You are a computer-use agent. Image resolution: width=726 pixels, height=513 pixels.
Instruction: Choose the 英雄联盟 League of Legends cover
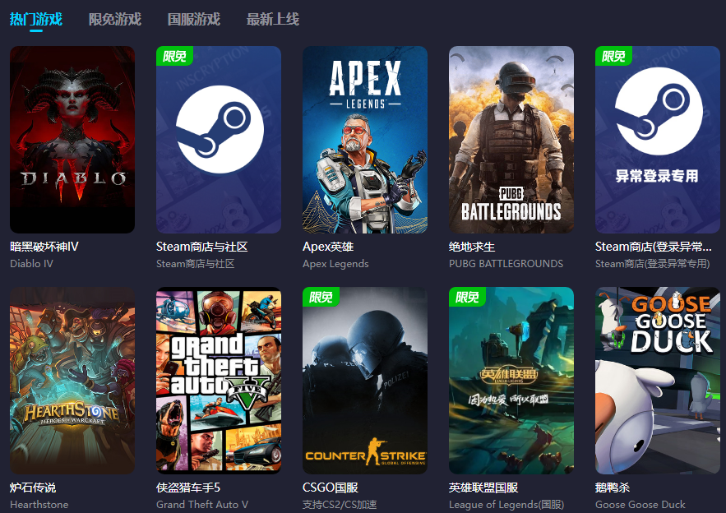pos(511,381)
